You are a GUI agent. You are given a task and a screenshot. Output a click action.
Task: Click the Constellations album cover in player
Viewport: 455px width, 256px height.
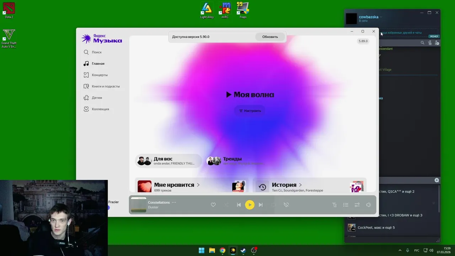pos(139,205)
